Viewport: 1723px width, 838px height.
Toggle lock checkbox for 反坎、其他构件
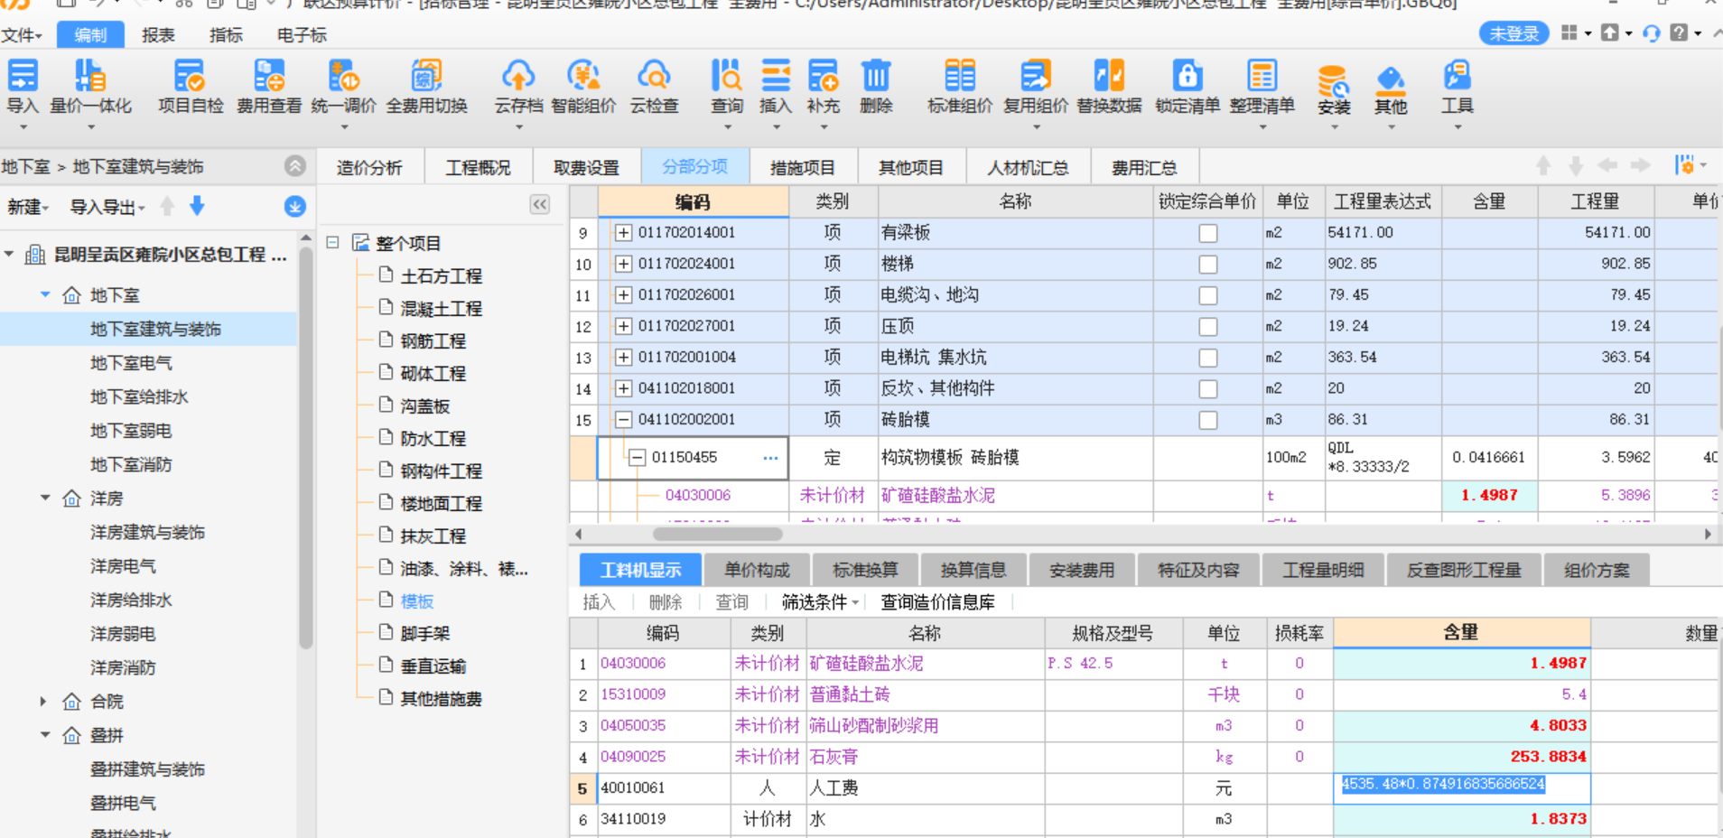(x=1207, y=389)
